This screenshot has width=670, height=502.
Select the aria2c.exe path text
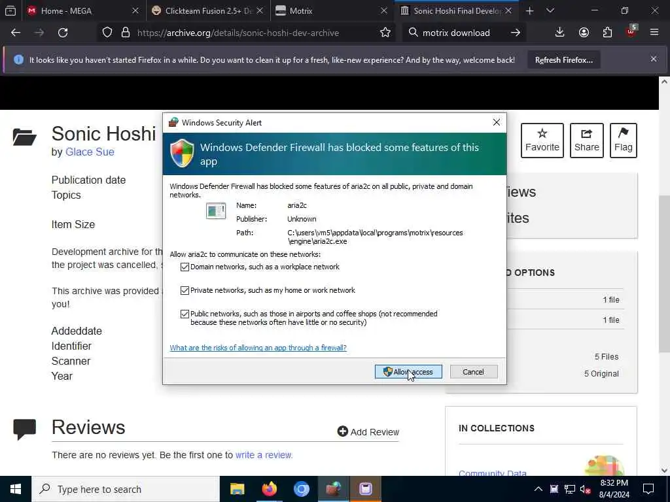point(375,237)
